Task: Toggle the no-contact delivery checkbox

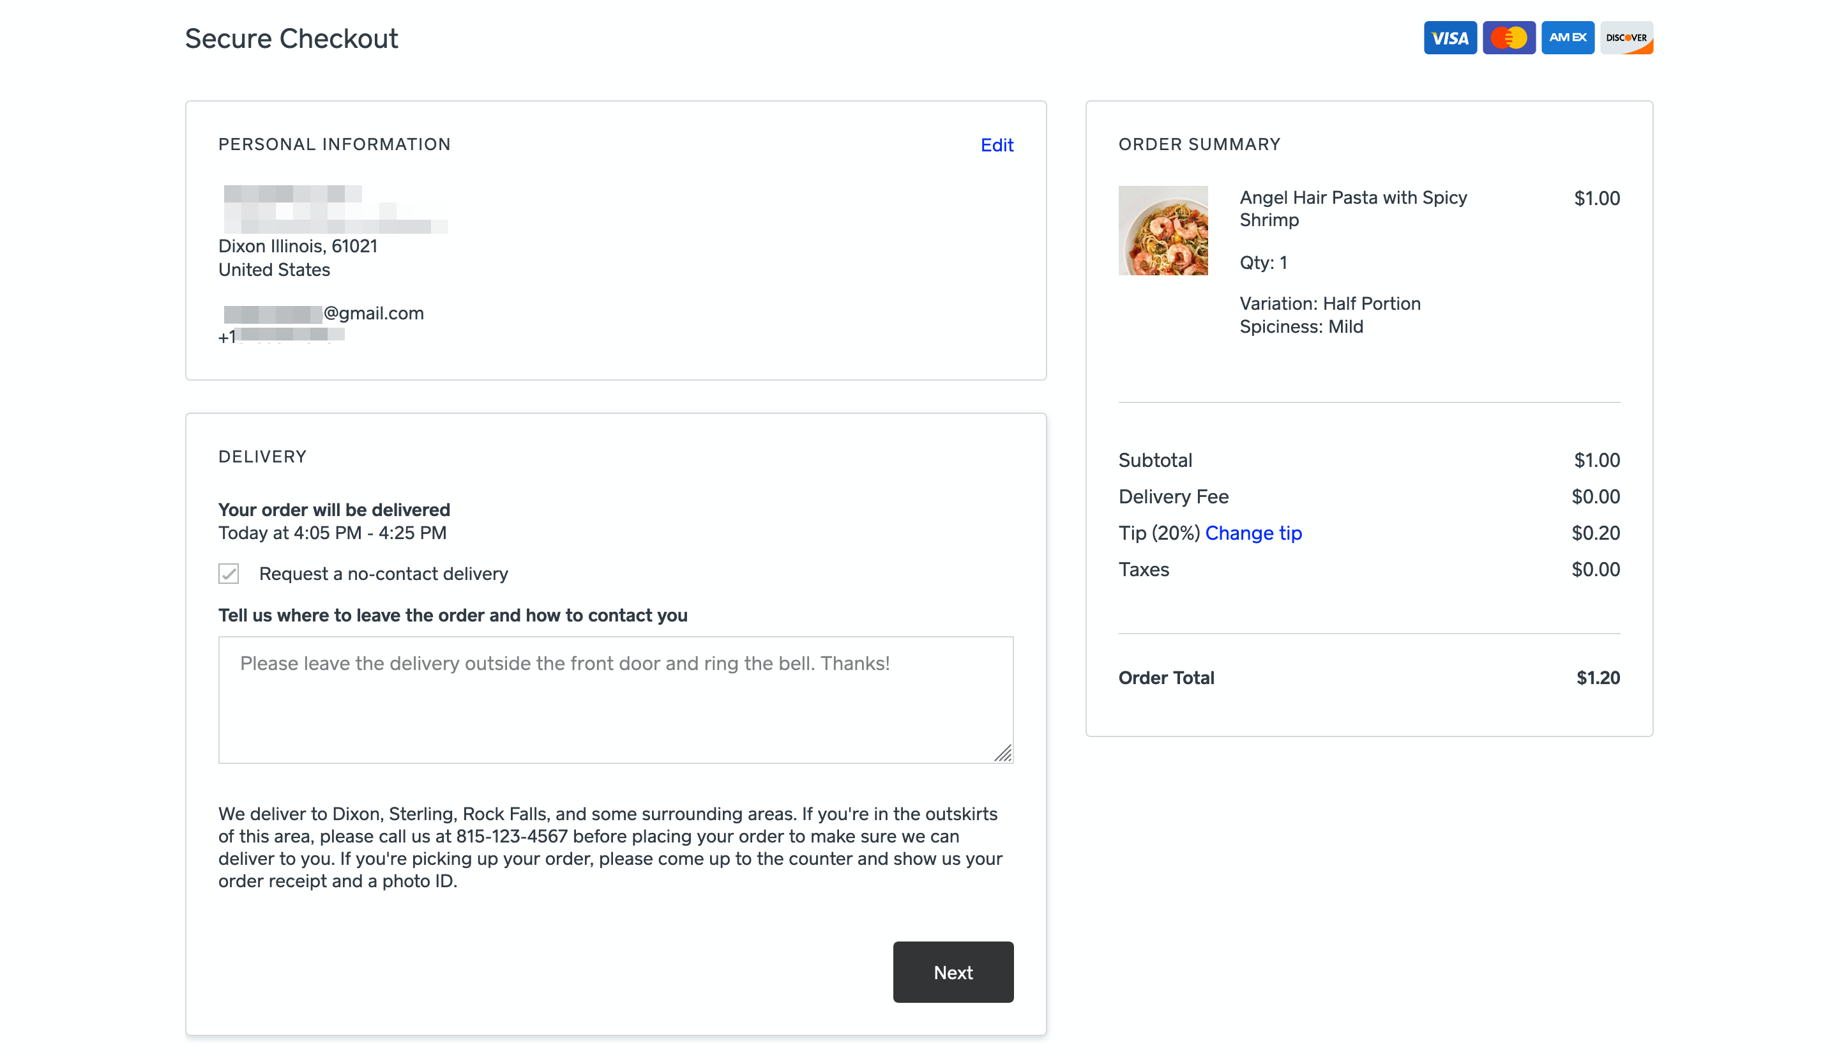Action: click(x=228, y=574)
